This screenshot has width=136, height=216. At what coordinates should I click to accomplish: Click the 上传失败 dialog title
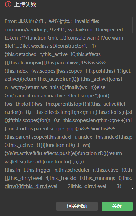(x=25, y=4)
